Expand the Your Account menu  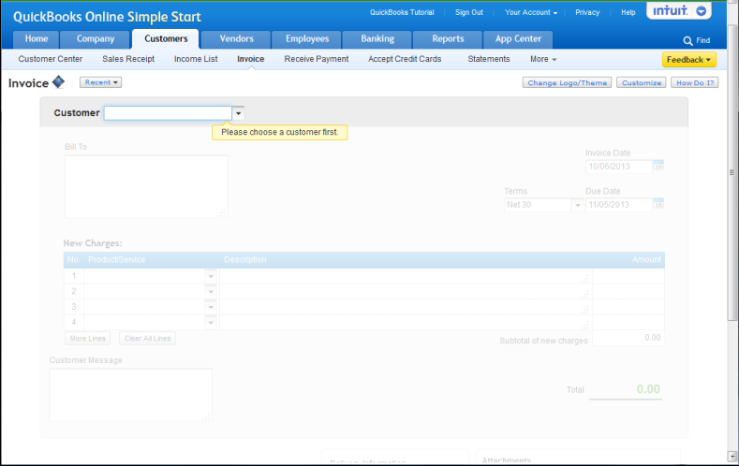(x=531, y=12)
